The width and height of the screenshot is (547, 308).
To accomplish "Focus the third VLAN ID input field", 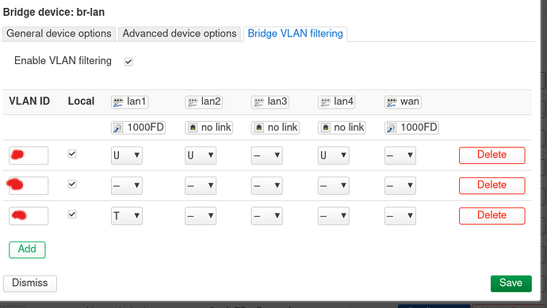I will point(29,216).
